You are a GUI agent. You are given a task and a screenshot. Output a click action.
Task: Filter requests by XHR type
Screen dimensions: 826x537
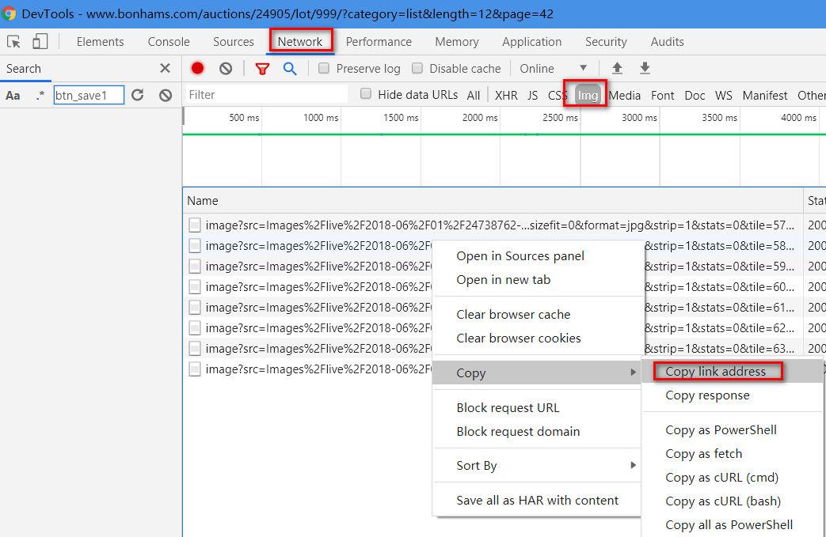click(x=506, y=96)
